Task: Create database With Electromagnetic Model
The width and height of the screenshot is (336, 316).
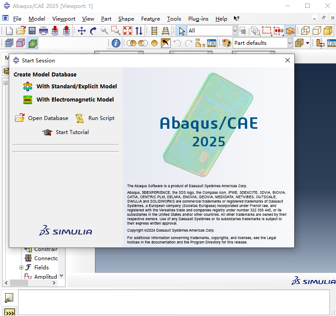Action: [x=69, y=100]
